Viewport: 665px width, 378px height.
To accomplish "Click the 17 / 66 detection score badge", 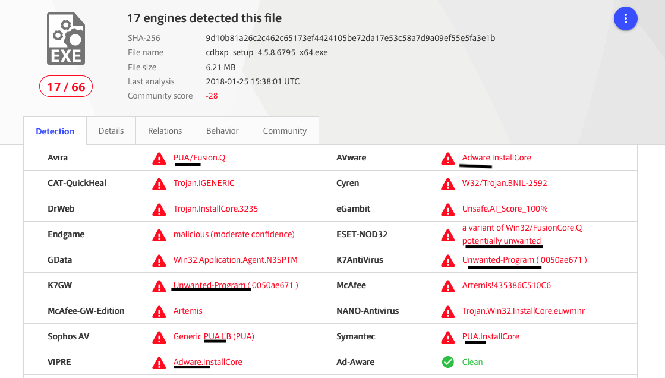I will click(66, 87).
